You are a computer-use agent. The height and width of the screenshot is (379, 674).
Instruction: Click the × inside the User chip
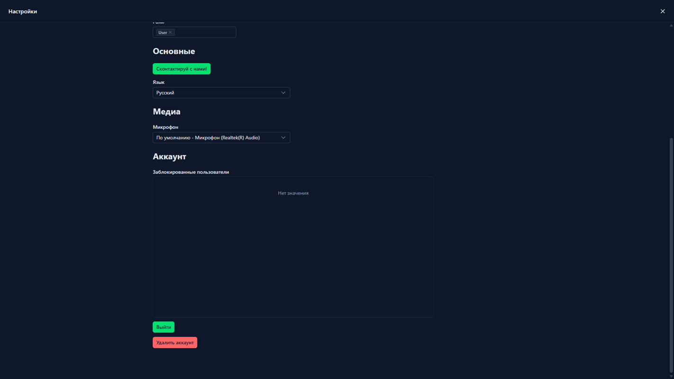tap(170, 32)
